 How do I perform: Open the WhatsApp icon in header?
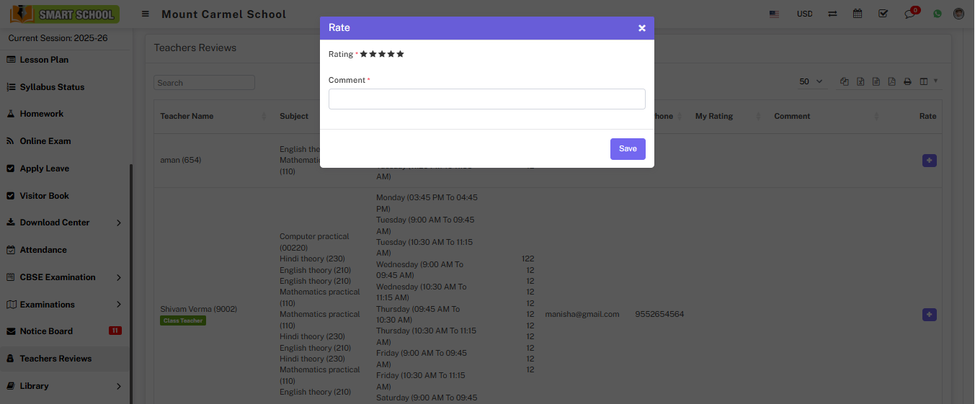click(x=938, y=14)
